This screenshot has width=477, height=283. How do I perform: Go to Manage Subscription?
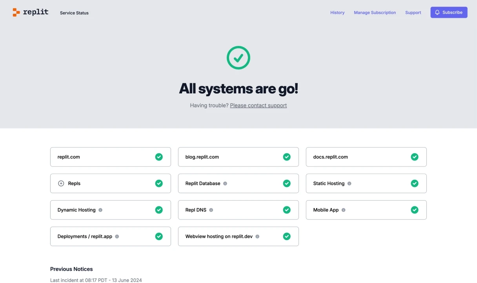(x=375, y=13)
